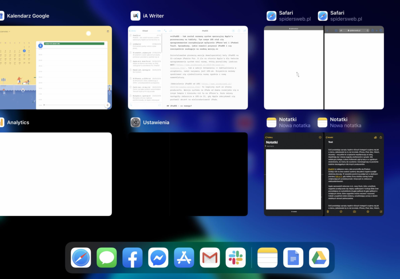Launch the App Store from the dock
The width and height of the screenshot is (400, 279).
pyautogui.click(x=184, y=257)
